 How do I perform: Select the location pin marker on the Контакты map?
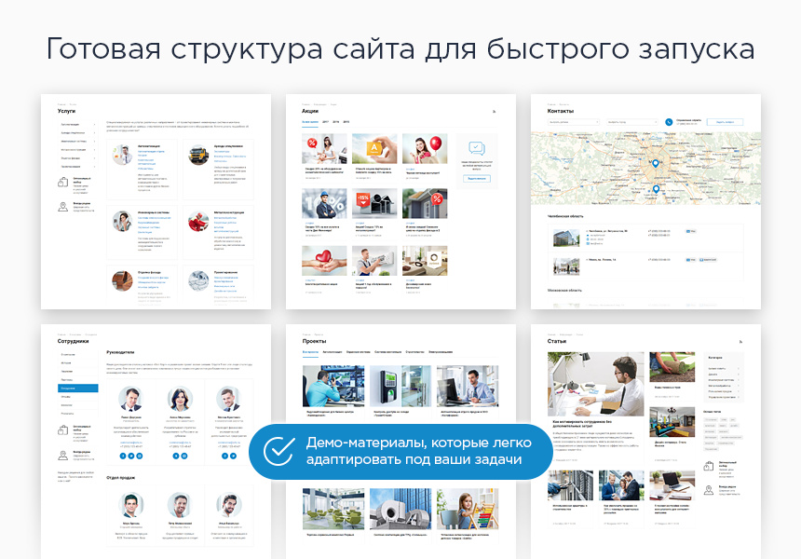656,163
